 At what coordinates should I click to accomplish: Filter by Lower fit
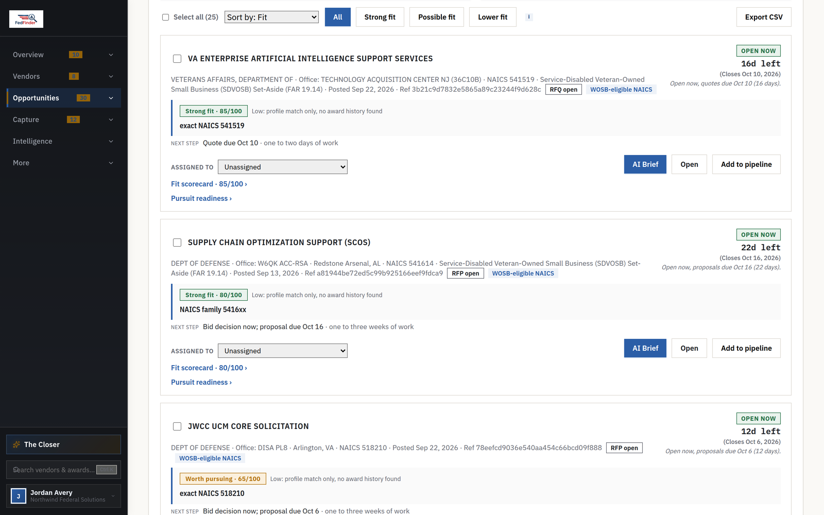(x=493, y=17)
